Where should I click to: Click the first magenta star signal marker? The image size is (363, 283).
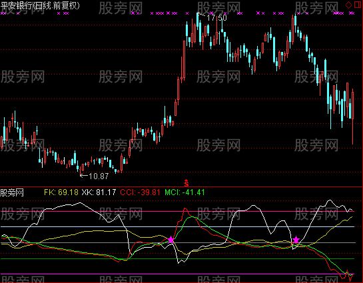coord(171,240)
